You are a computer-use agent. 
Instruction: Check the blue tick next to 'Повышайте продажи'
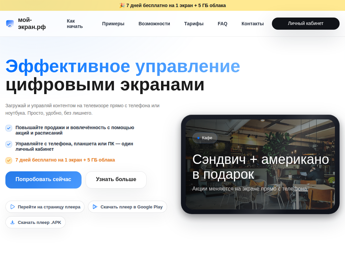tap(8, 128)
